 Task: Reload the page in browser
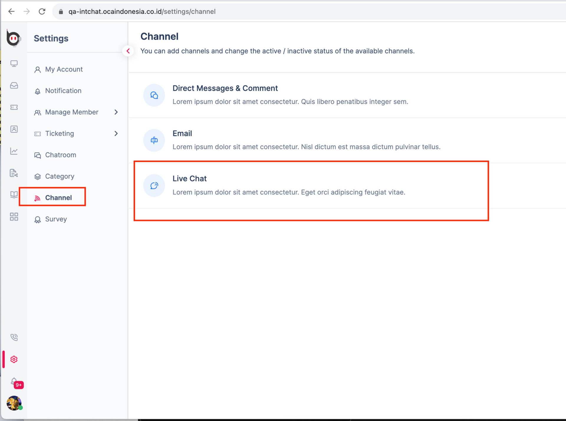click(x=42, y=11)
